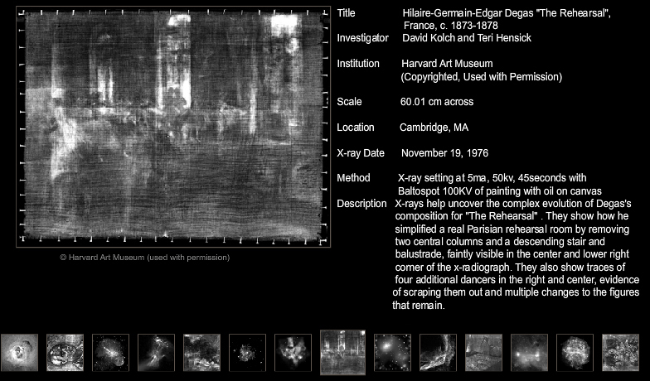The image size is (650, 381).
Task: Click the title text 'Hilaire-Germain-Edgar Degas "The Rehearsal"'
Action: [x=507, y=13]
